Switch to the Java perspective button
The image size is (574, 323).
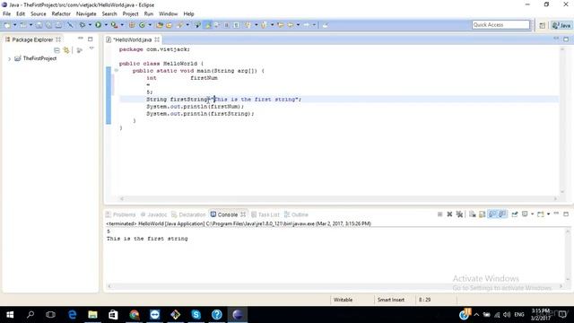[561, 25]
